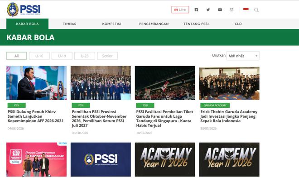Click the PSSI tag on Pemilihan Provinsi article
The width and height of the screenshot is (299, 178).
click(x=81, y=105)
